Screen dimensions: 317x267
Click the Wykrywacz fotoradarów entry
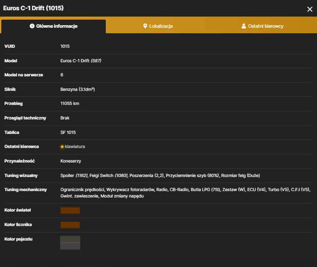[130, 190]
